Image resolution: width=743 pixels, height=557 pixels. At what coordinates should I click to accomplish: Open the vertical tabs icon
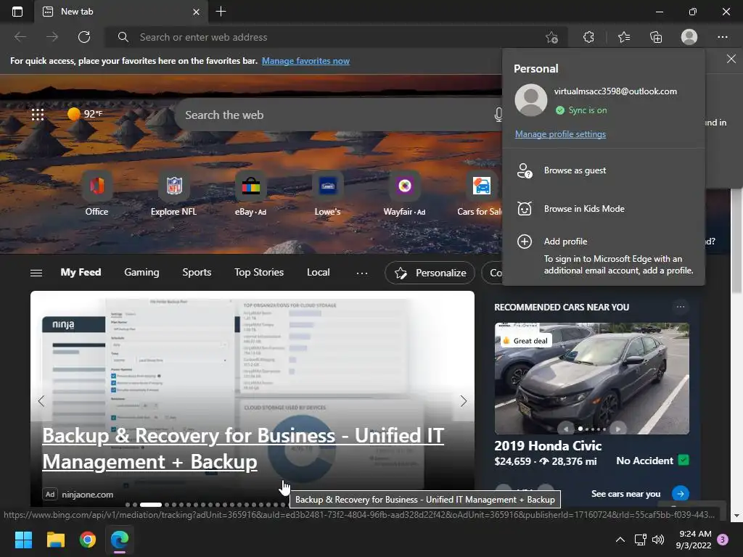17,12
